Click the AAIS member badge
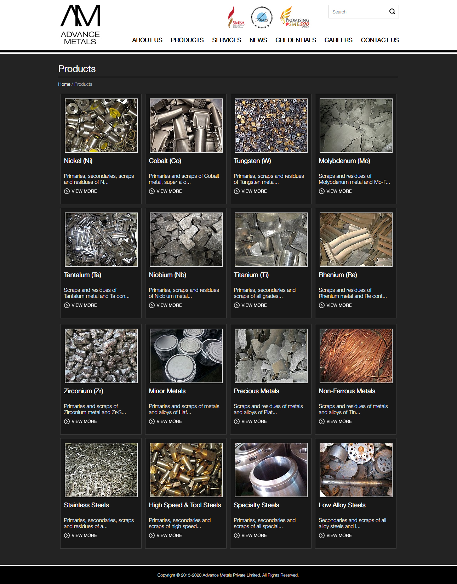This screenshot has width=457, height=584. click(262, 17)
